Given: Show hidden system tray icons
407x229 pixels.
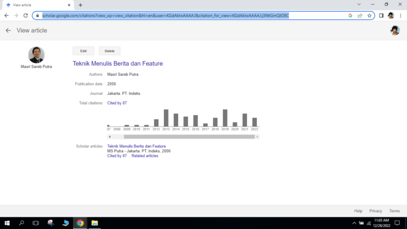Looking at the screenshot, I should (x=354, y=223).
